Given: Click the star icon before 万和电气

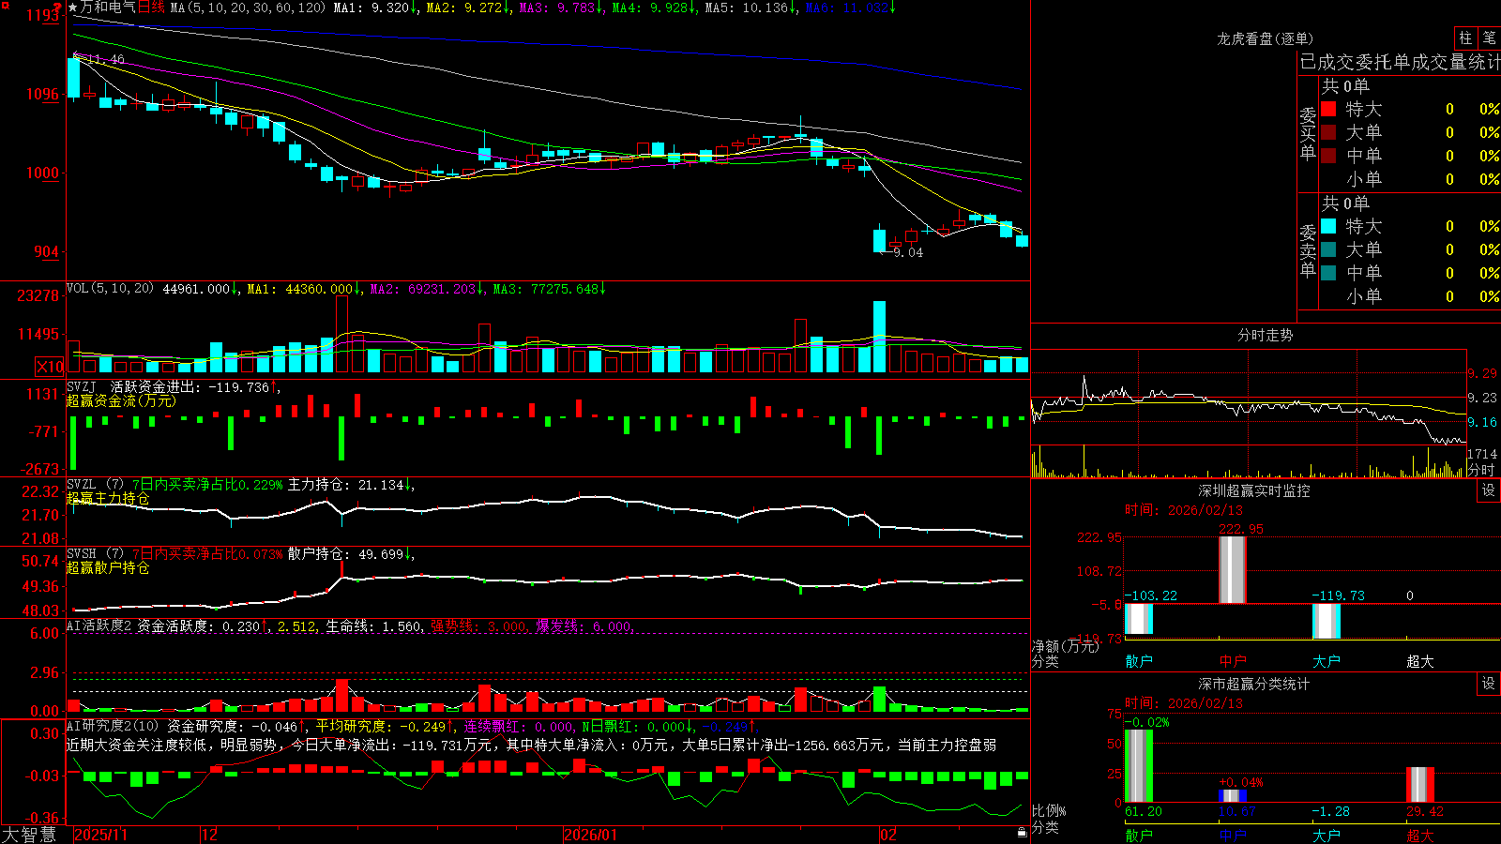Looking at the screenshot, I should coord(73,8).
